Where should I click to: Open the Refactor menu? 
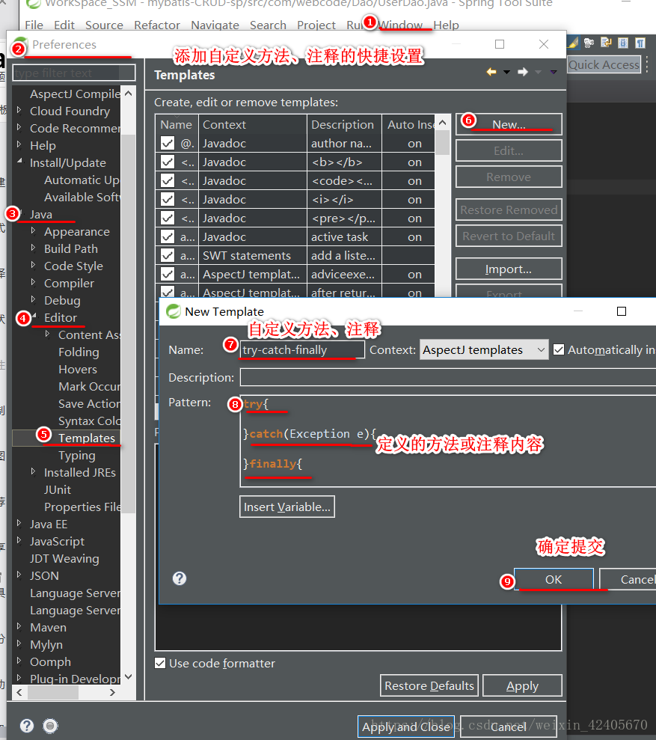point(157,25)
